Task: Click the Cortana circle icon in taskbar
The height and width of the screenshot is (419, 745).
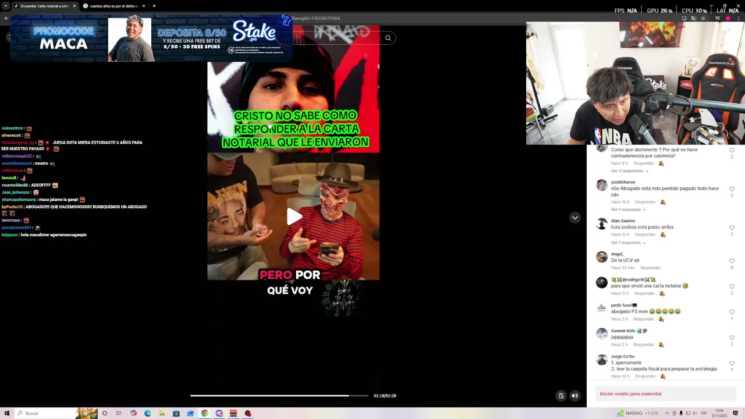Action: coord(105,413)
